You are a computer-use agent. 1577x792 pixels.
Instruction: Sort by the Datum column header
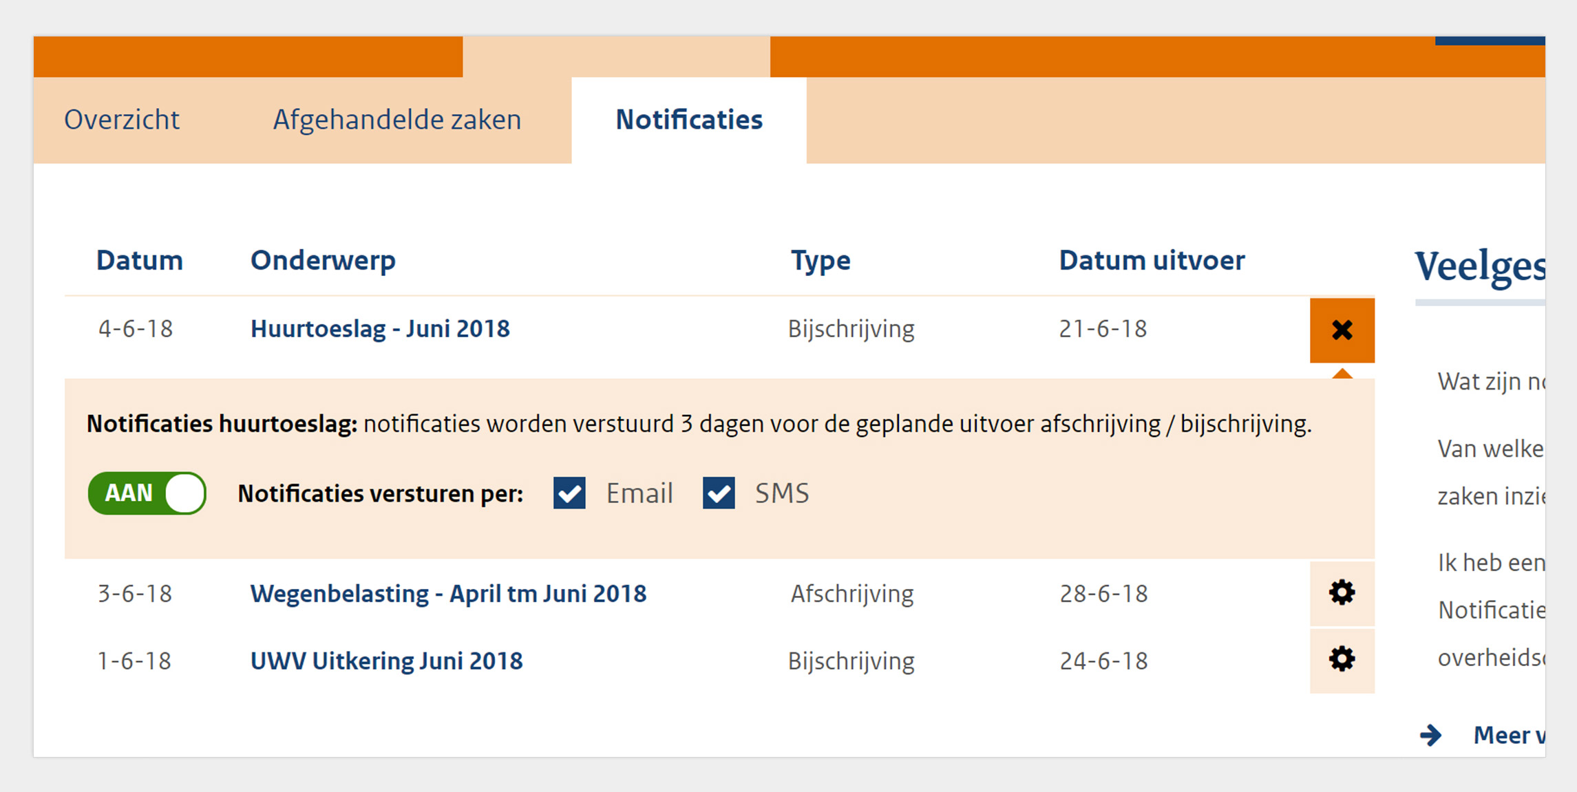140,261
